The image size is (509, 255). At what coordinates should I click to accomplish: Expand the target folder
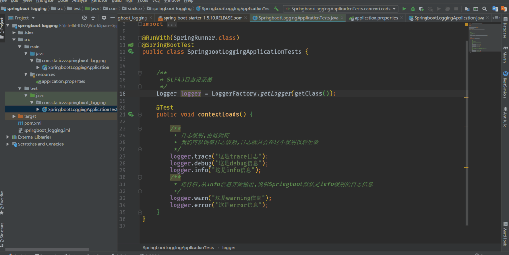click(x=14, y=116)
